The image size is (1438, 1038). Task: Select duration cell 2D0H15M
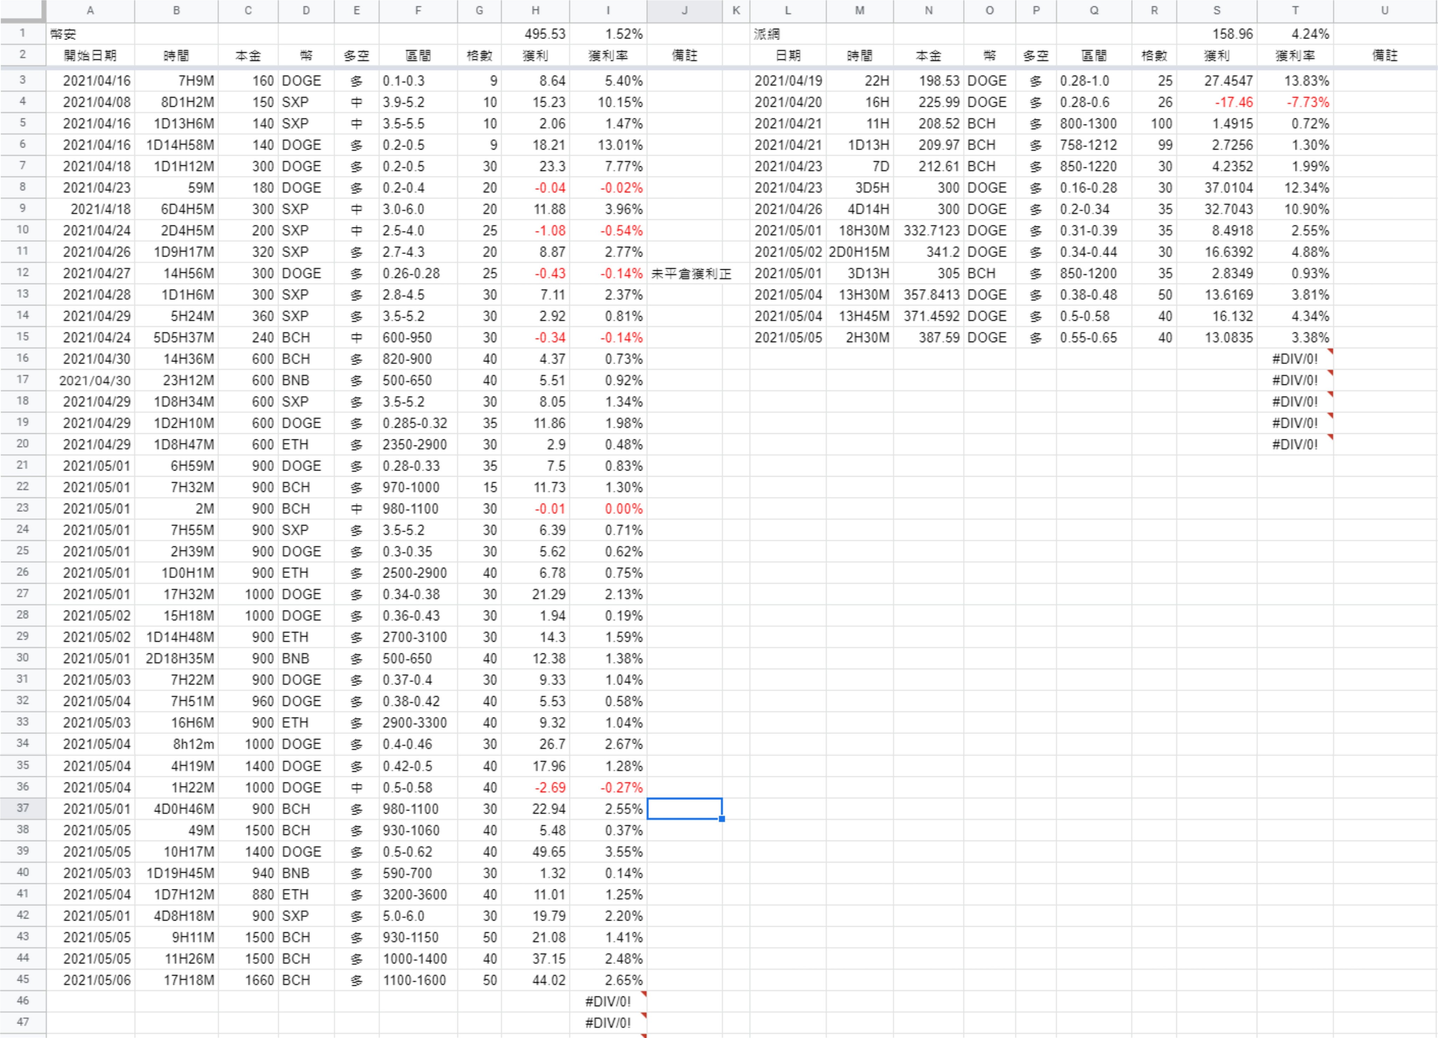coord(860,252)
